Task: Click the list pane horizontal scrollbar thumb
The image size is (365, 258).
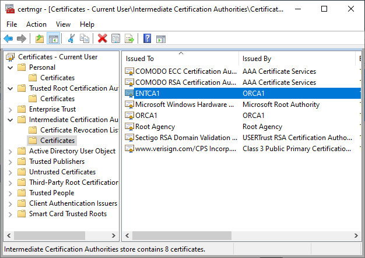Action: click(x=182, y=236)
